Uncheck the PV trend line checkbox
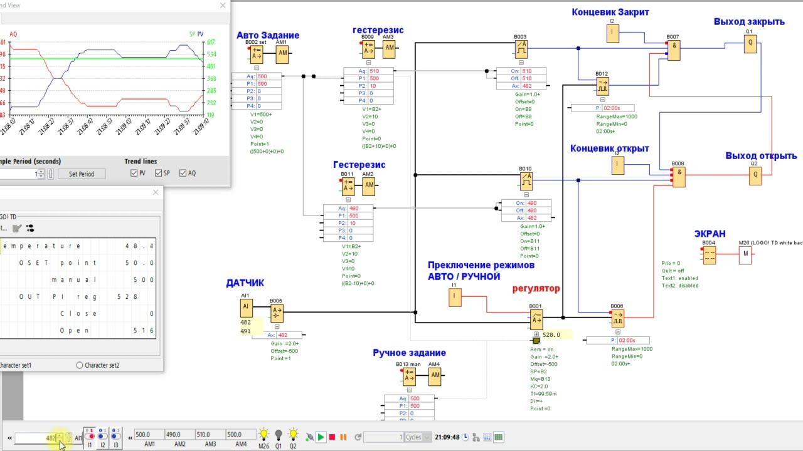Image resolution: width=803 pixels, height=451 pixels. (134, 174)
